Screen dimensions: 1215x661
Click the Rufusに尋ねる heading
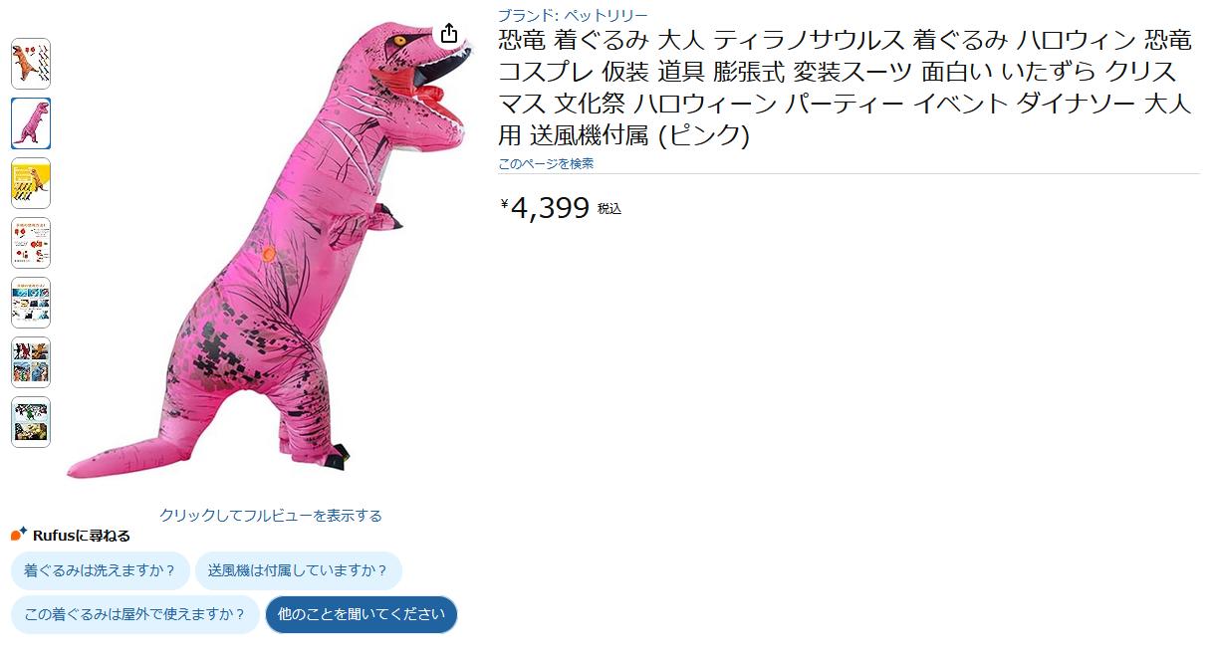coord(82,536)
